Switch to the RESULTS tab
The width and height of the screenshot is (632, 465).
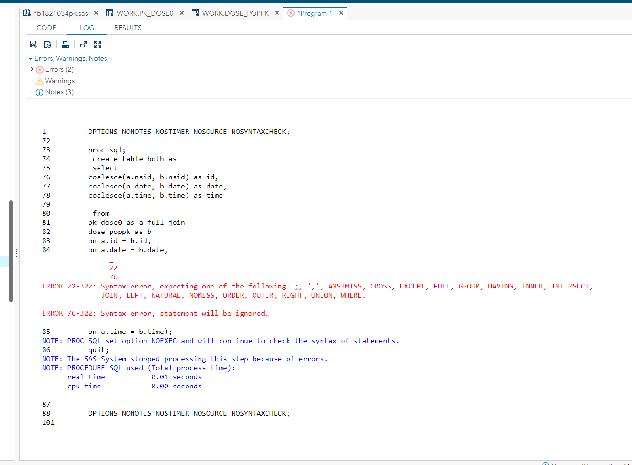(128, 28)
